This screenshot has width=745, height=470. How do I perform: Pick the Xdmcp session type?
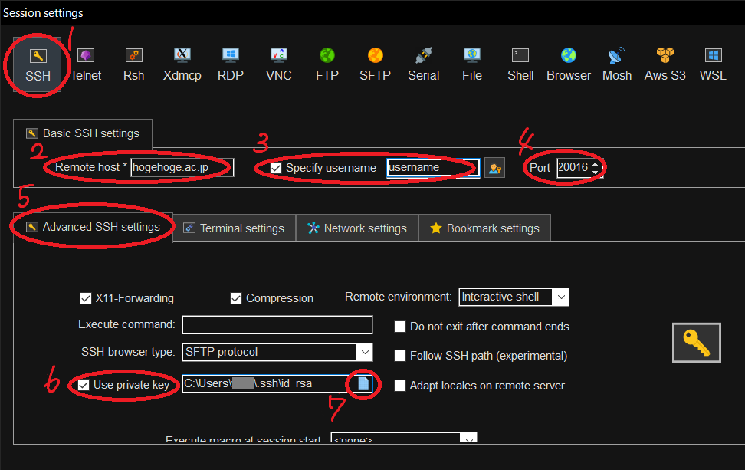point(182,64)
